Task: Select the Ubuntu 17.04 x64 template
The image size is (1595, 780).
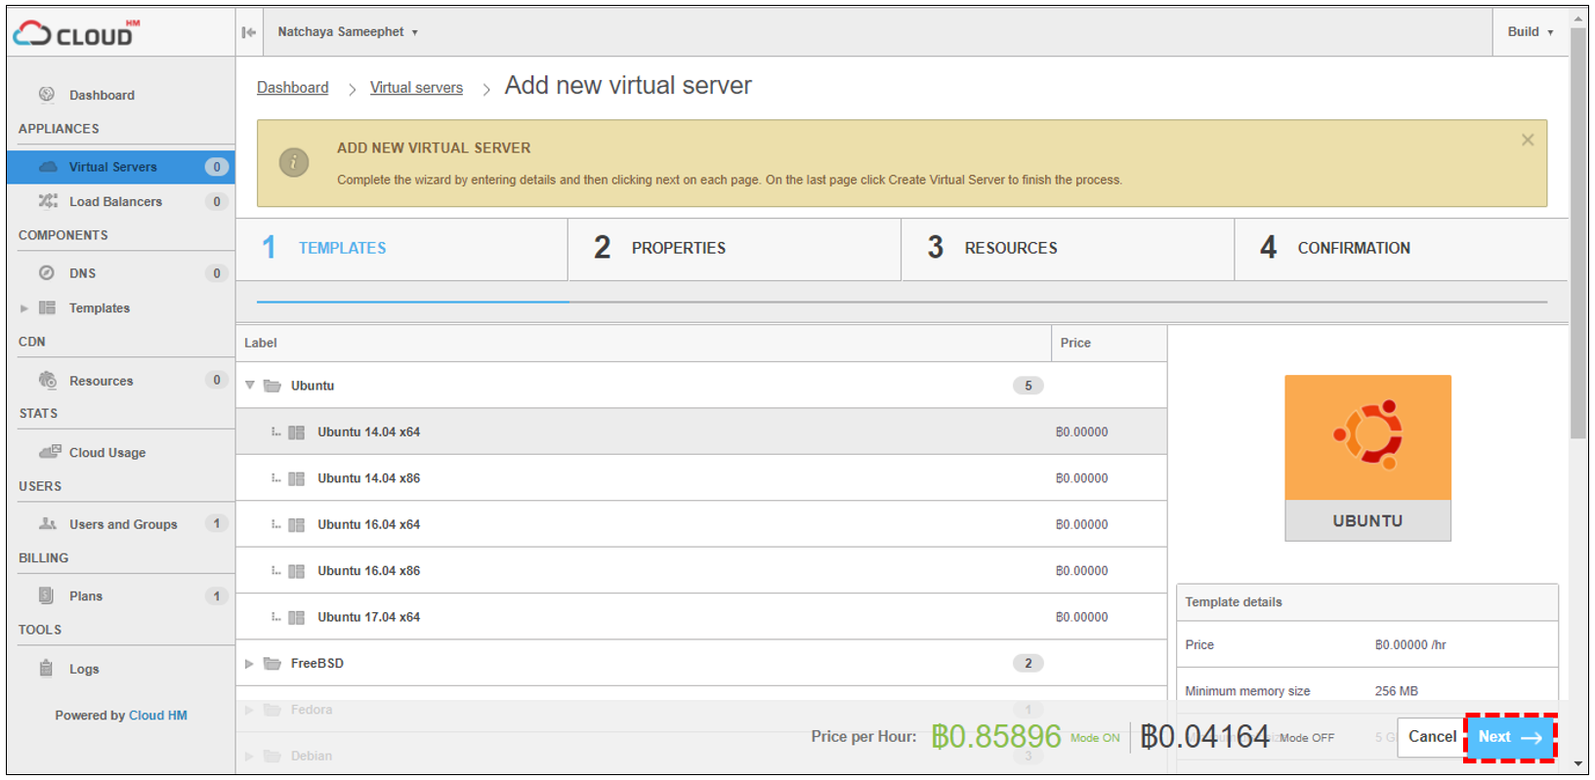Action: click(x=701, y=618)
